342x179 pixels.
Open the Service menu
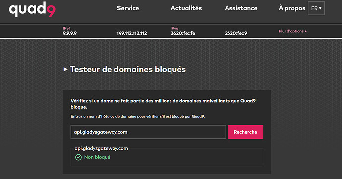click(x=128, y=8)
